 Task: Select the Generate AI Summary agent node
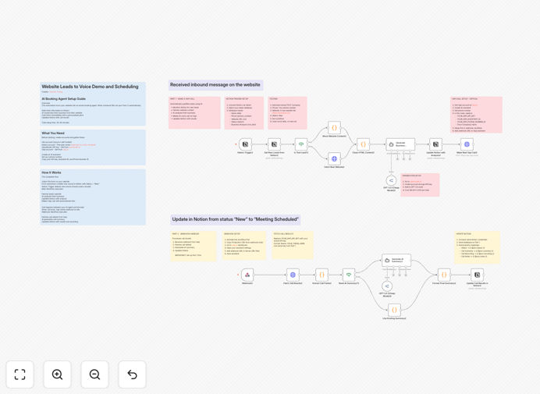coord(396,261)
